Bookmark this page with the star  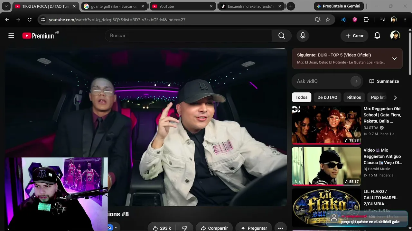tap(328, 20)
